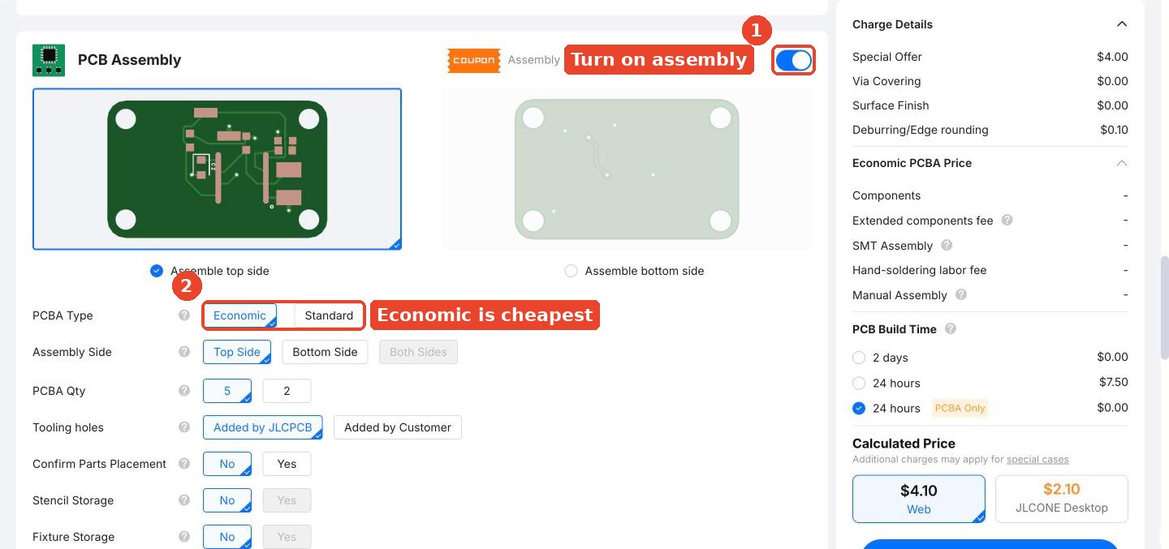1169x549 pixels.
Task: Click the bottom side PCB preview image
Action: pyautogui.click(x=627, y=169)
